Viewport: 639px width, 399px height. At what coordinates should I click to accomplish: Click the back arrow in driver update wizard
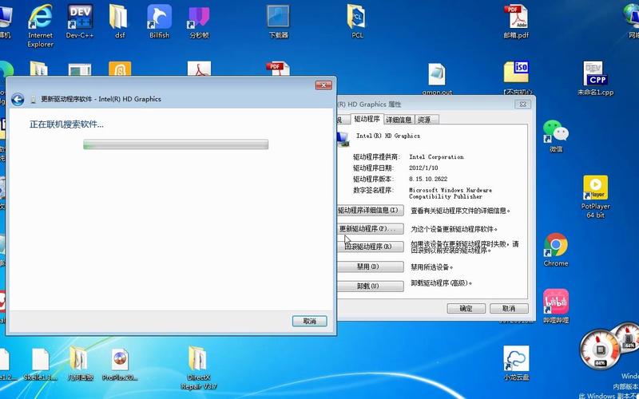point(17,100)
